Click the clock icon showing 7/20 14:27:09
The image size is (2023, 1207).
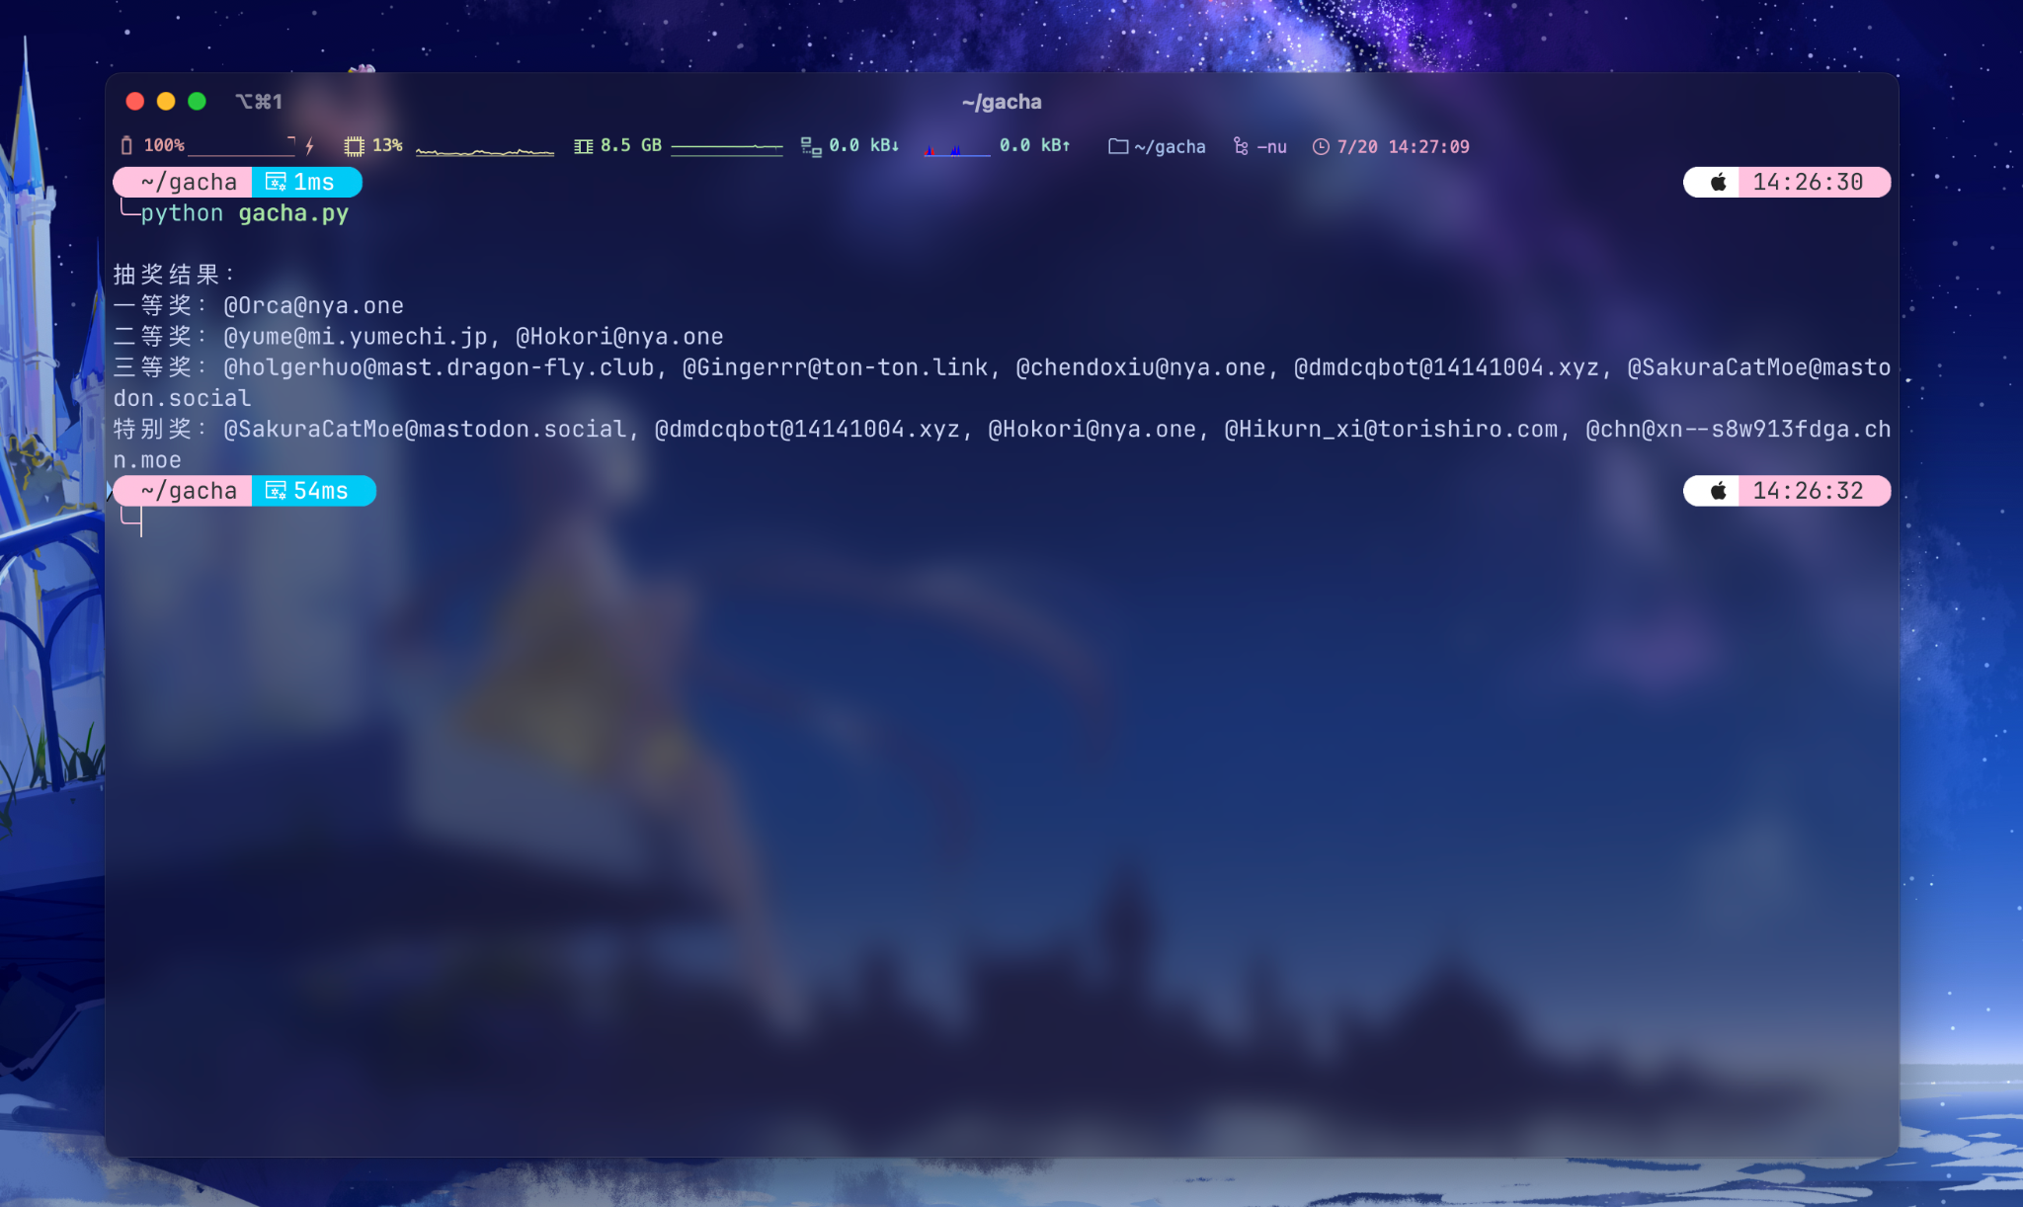click(x=1323, y=146)
